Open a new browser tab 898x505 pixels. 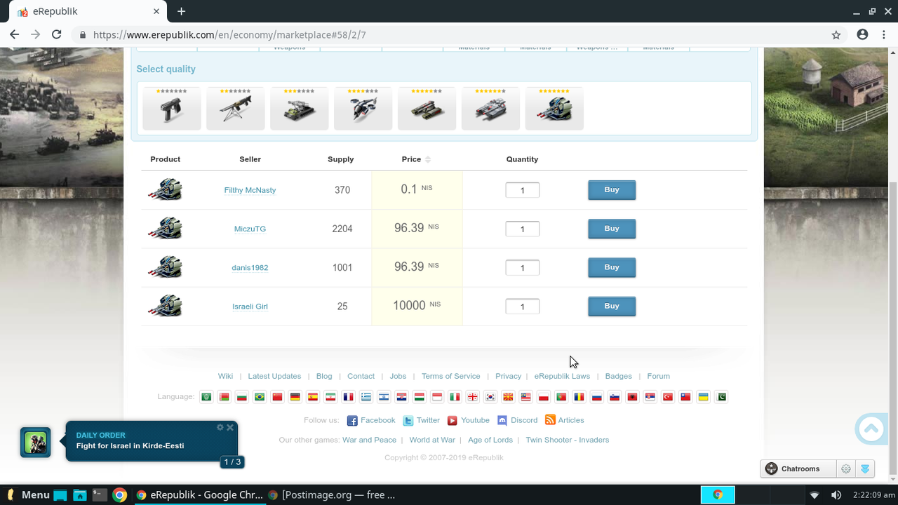pyautogui.click(x=181, y=11)
